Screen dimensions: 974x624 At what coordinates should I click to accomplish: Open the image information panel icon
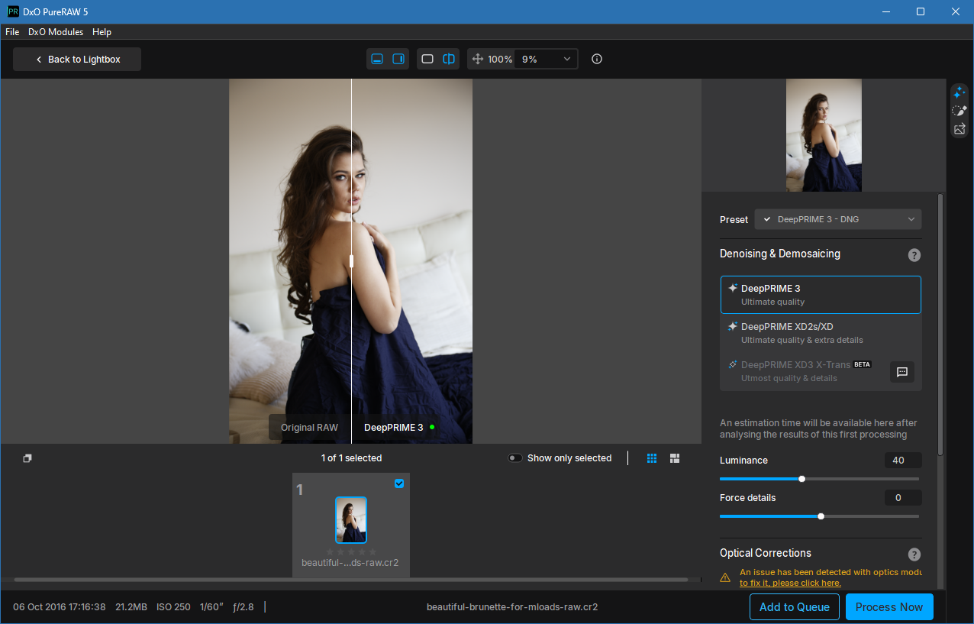(597, 59)
